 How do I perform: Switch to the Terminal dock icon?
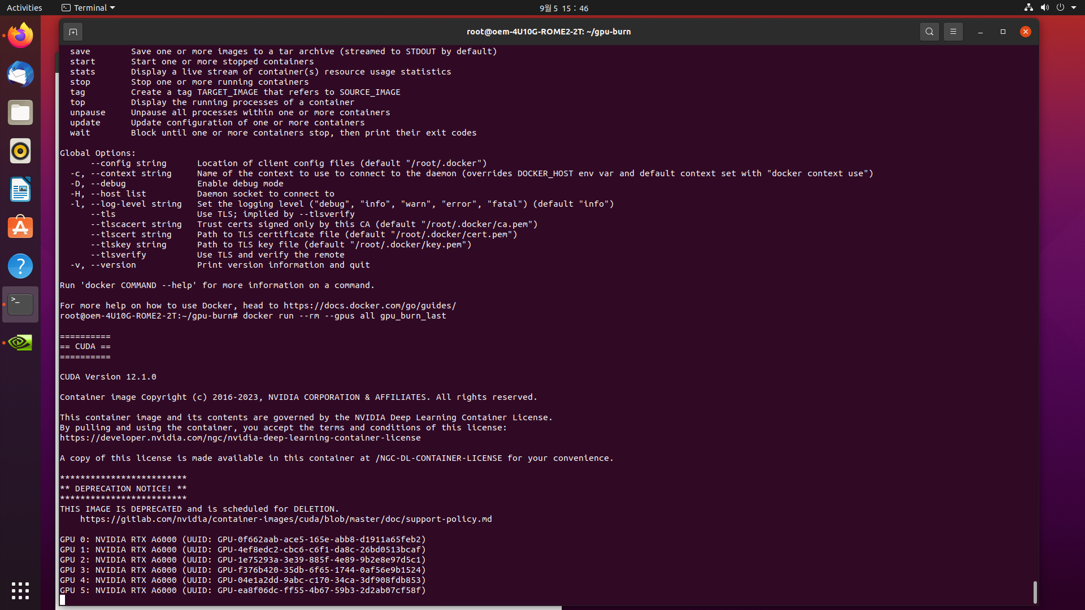point(20,304)
